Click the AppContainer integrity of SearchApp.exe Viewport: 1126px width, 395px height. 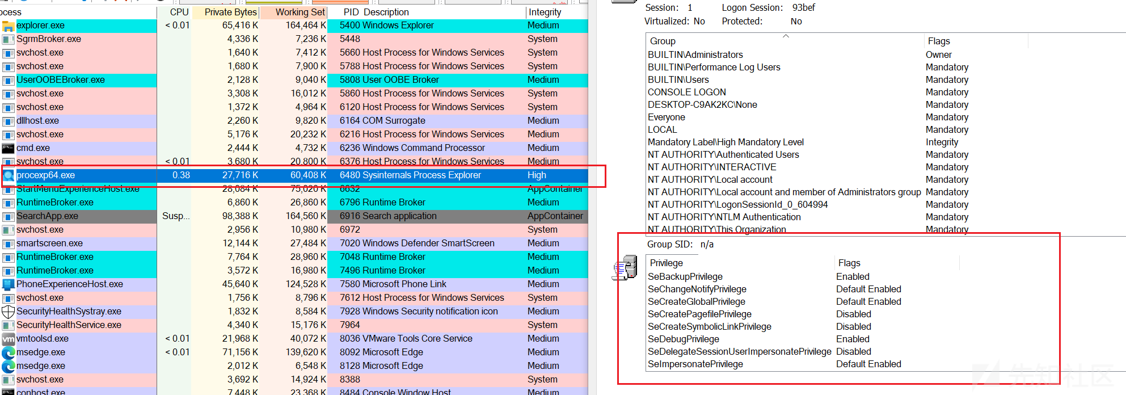point(555,216)
